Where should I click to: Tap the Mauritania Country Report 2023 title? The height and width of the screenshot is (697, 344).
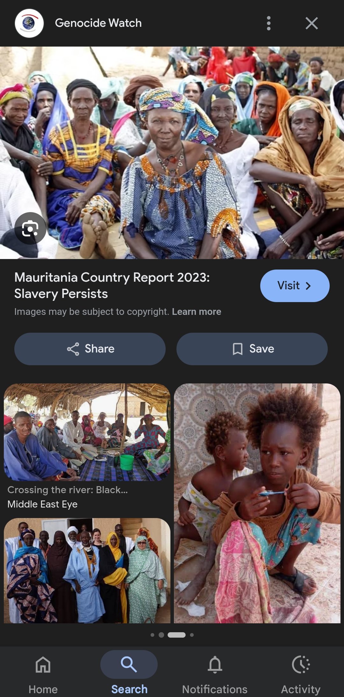click(x=112, y=285)
